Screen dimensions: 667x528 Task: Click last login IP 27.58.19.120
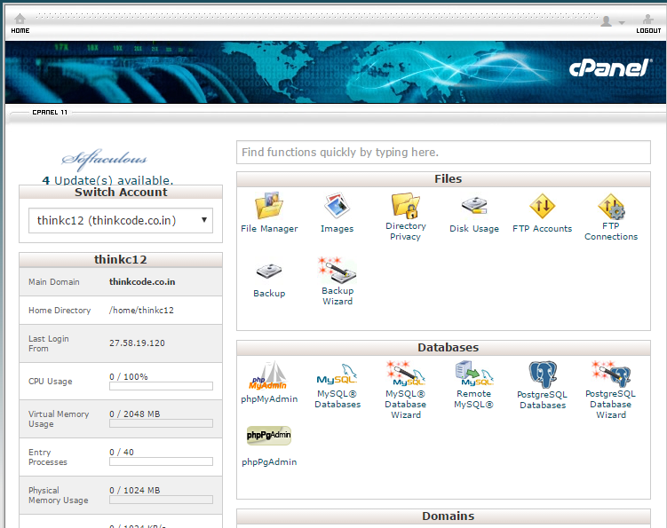(137, 343)
